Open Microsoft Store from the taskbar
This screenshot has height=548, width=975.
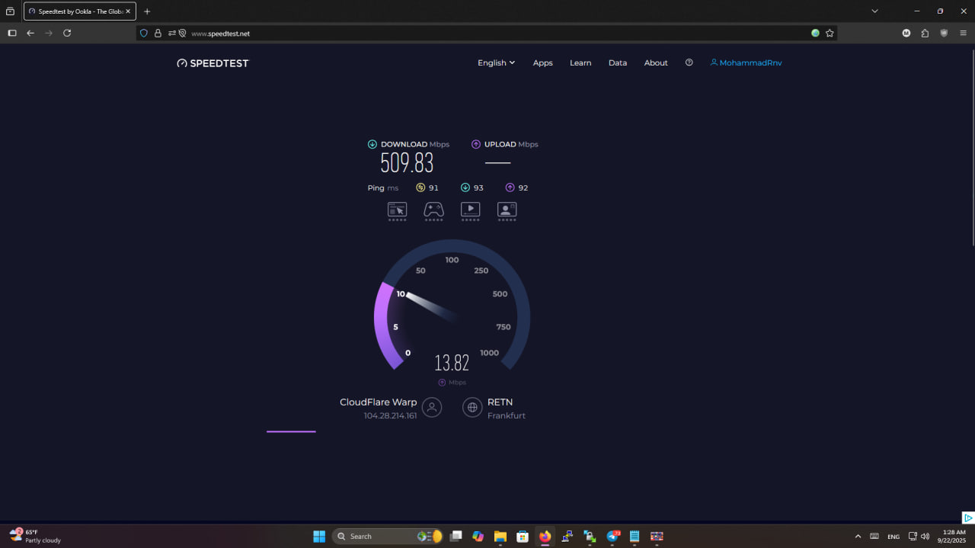click(523, 537)
